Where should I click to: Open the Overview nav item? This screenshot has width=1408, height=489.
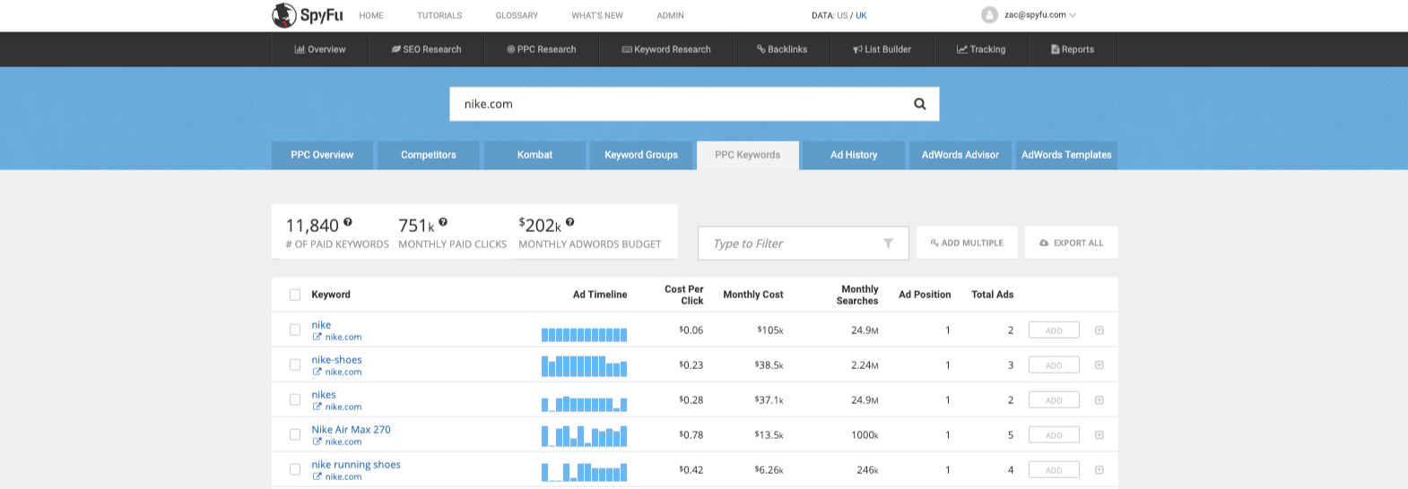[x=320, y=49]
